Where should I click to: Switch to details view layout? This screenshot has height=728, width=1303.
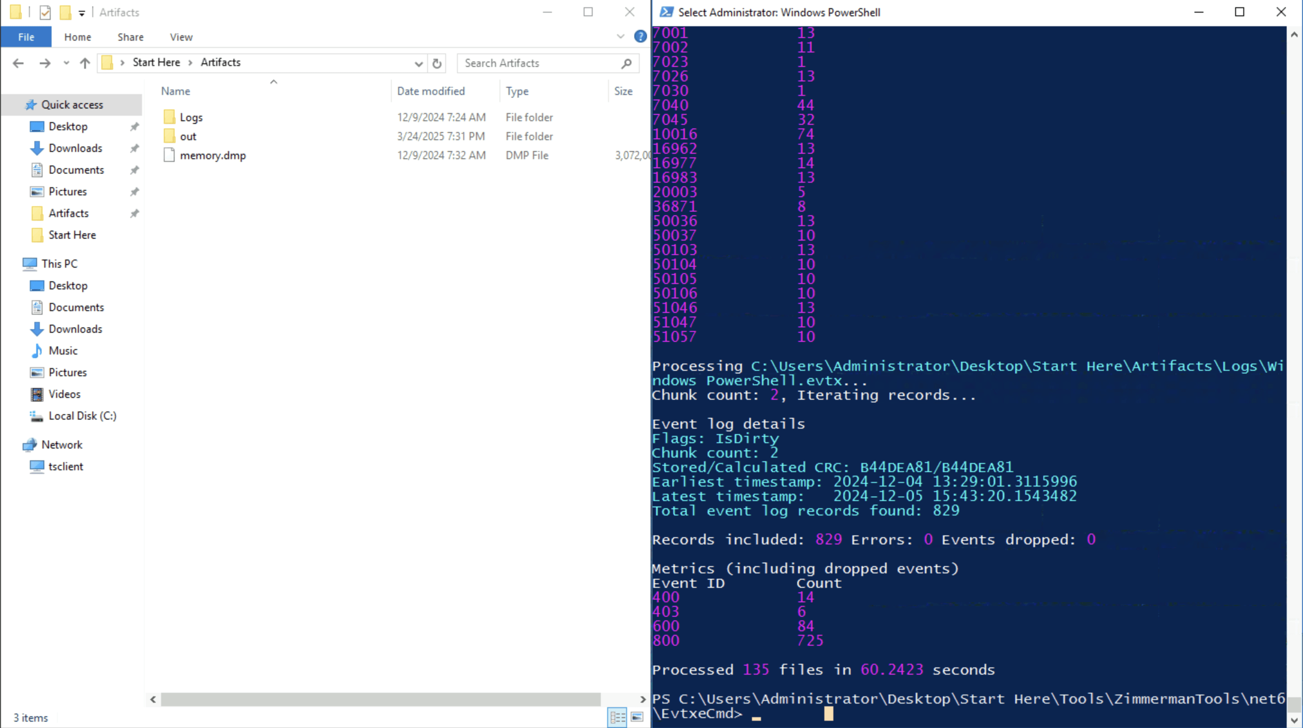tap(617, 717)
